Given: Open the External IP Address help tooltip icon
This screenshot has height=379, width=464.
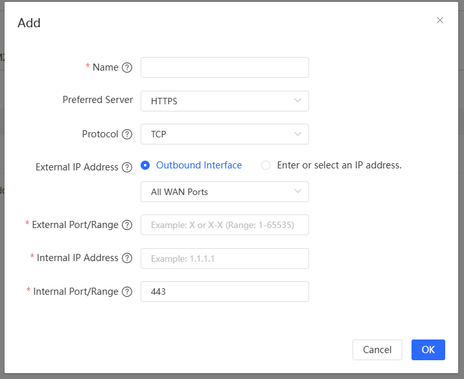Looking at the screenshot, I should 127,167.
